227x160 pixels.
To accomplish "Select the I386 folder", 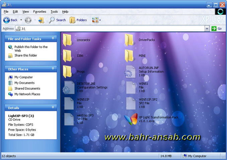I will tap(73, 56).
